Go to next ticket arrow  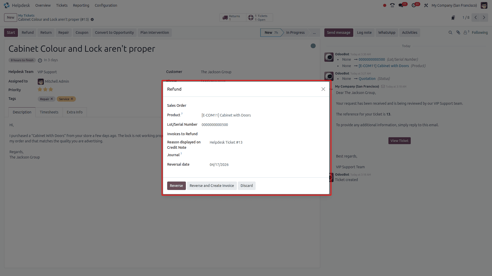tap(484, 17)
